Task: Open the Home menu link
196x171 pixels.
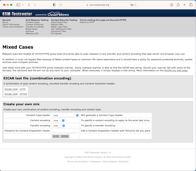Action: click(x=5, y=22)
